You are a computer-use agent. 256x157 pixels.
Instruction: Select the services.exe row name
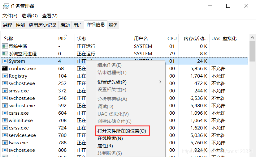coord(22,135)
